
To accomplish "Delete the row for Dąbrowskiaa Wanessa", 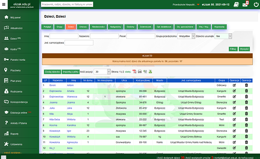I will coord(247,96).
